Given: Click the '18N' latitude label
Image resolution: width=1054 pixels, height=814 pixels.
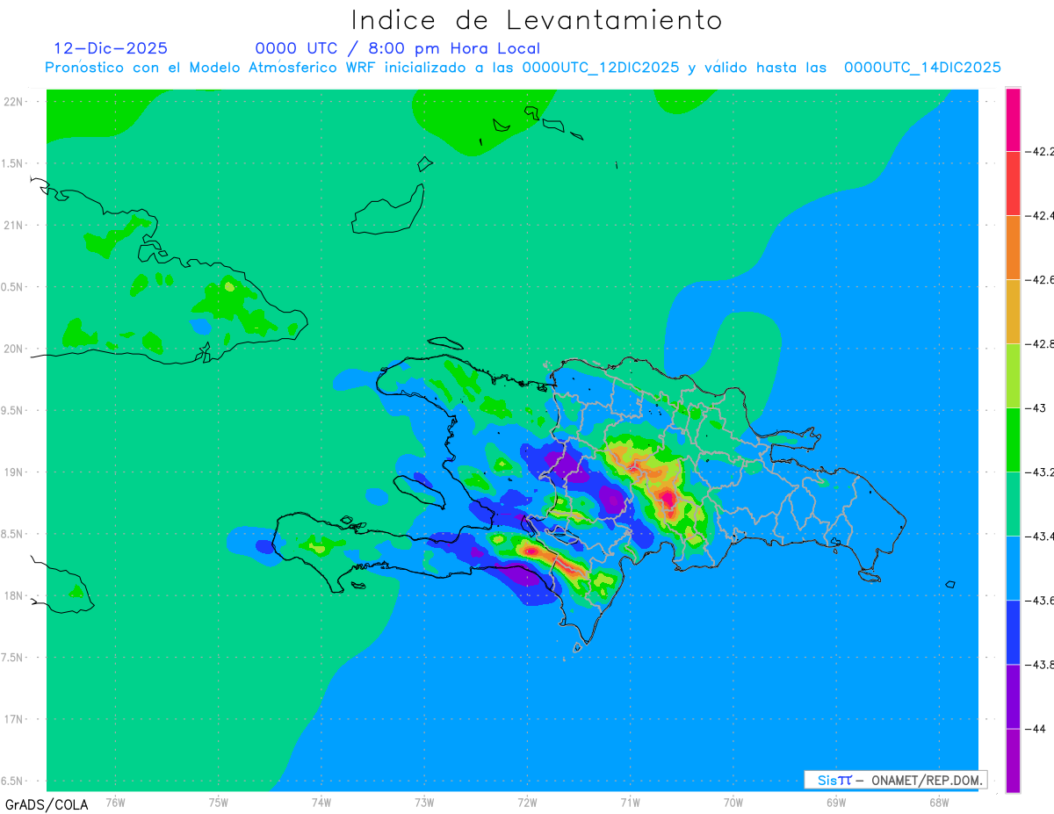Looking at the screenshot, I should coord(15,596).
